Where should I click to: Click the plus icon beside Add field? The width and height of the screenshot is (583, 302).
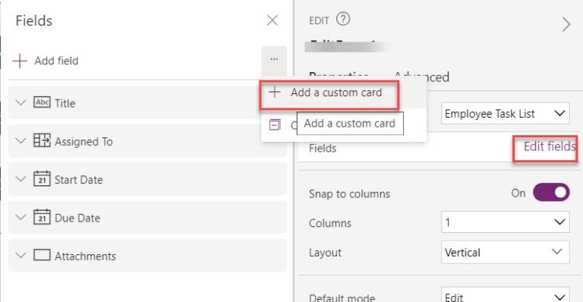(x=20, y=61)
